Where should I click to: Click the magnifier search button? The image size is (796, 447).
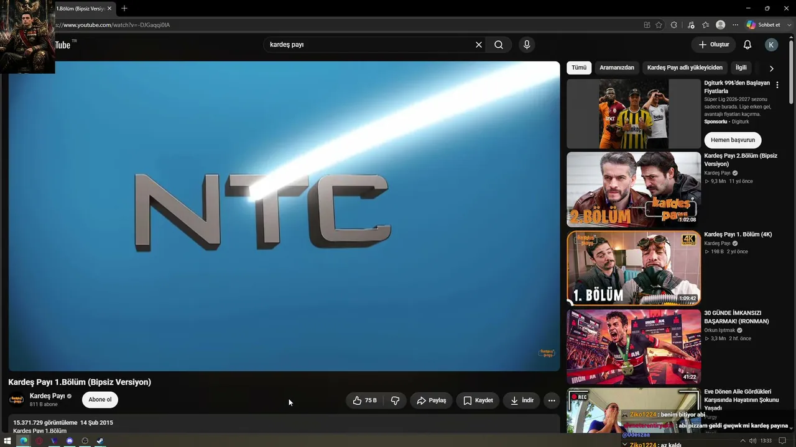pyautogui.click(x=499, y=45)
